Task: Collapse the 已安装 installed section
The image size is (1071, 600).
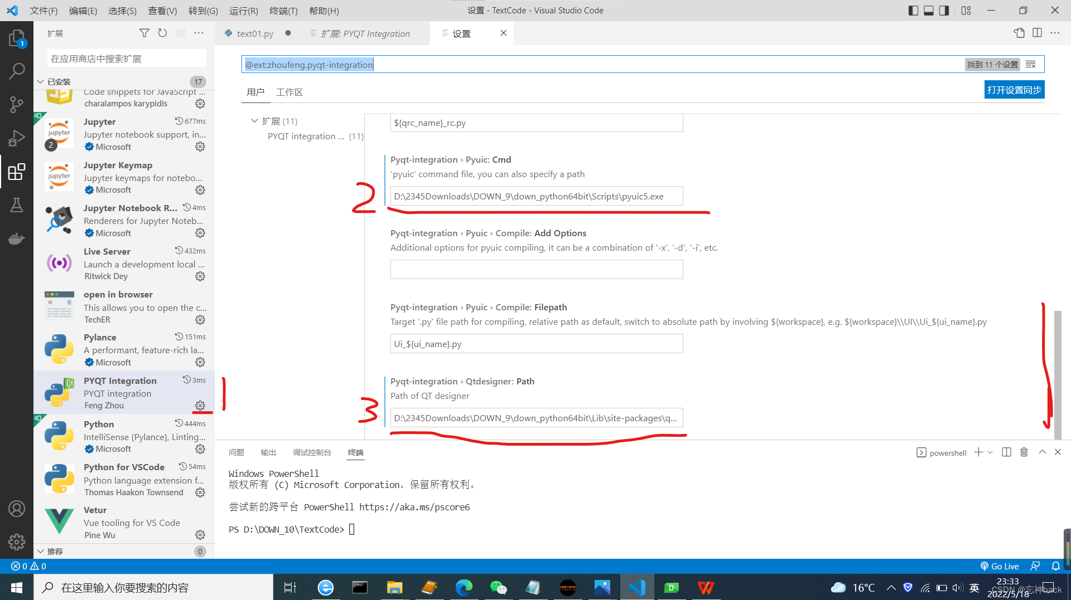Action: pyautogui.click(x=41, y=82)
